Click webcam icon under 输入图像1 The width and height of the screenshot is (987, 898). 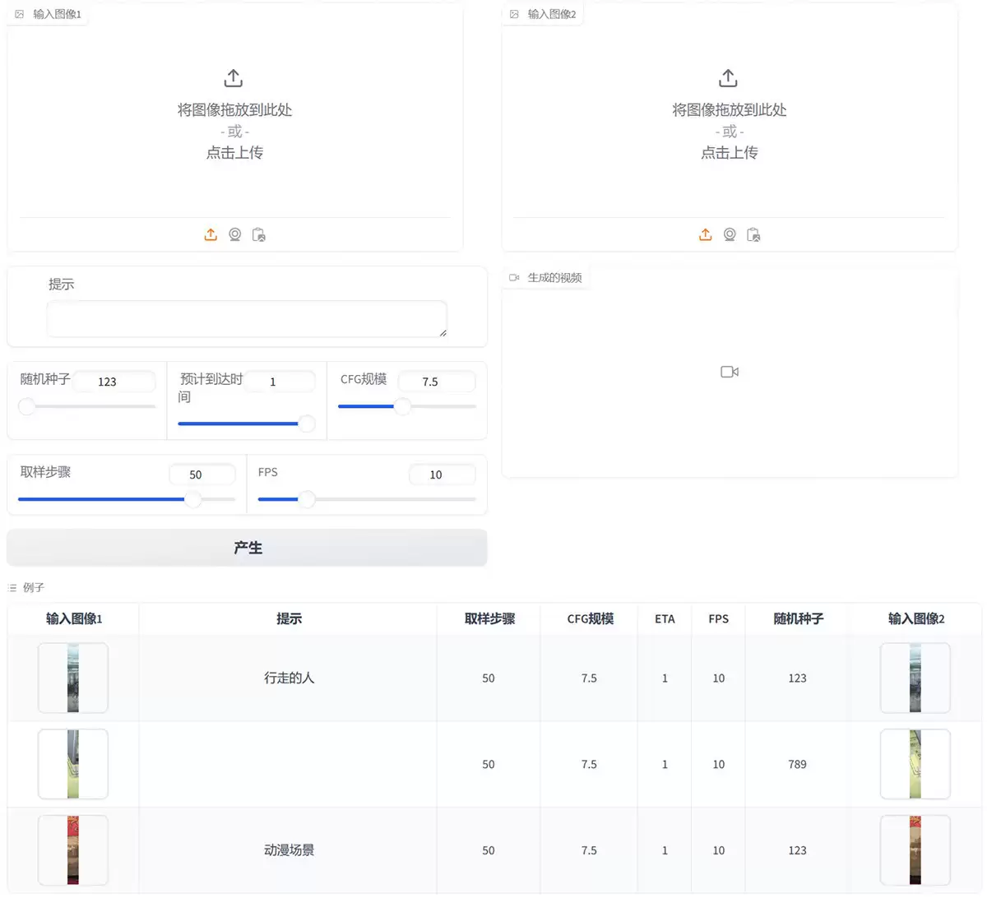[x=235, y=234]
